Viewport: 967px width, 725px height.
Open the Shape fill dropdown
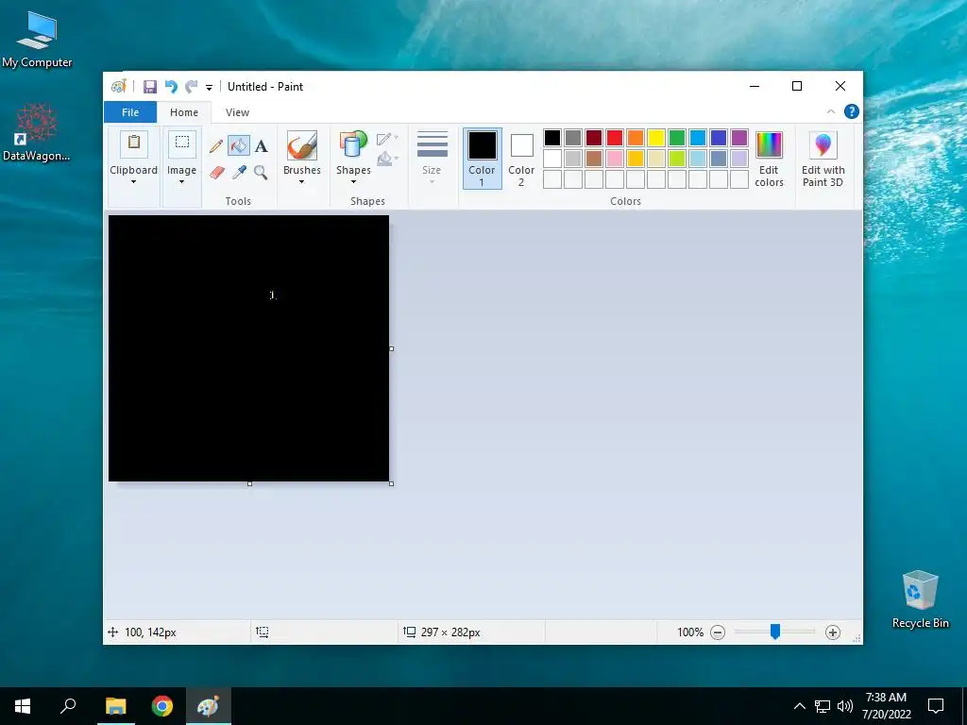click(387, 159)
